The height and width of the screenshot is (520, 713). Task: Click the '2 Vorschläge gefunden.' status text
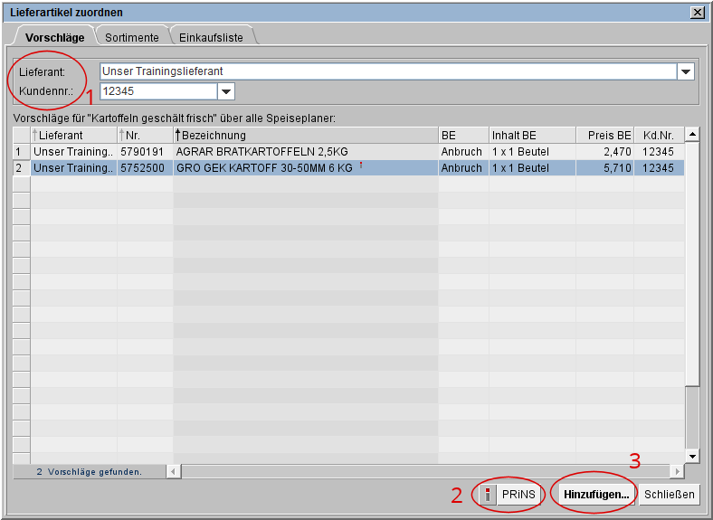tap(89, 472)
